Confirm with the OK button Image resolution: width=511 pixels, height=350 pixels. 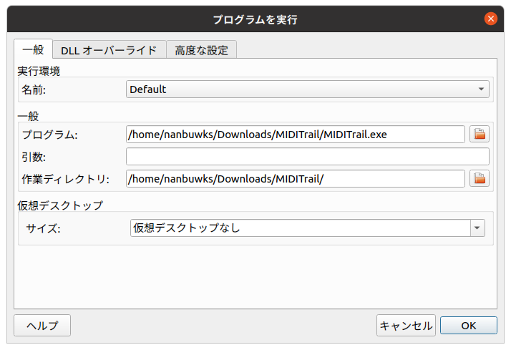[x=468, y=325]
